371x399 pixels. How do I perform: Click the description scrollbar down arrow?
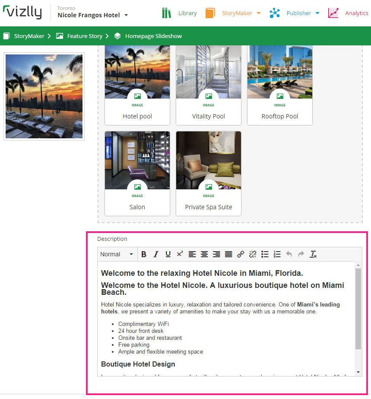pos(358,372)
